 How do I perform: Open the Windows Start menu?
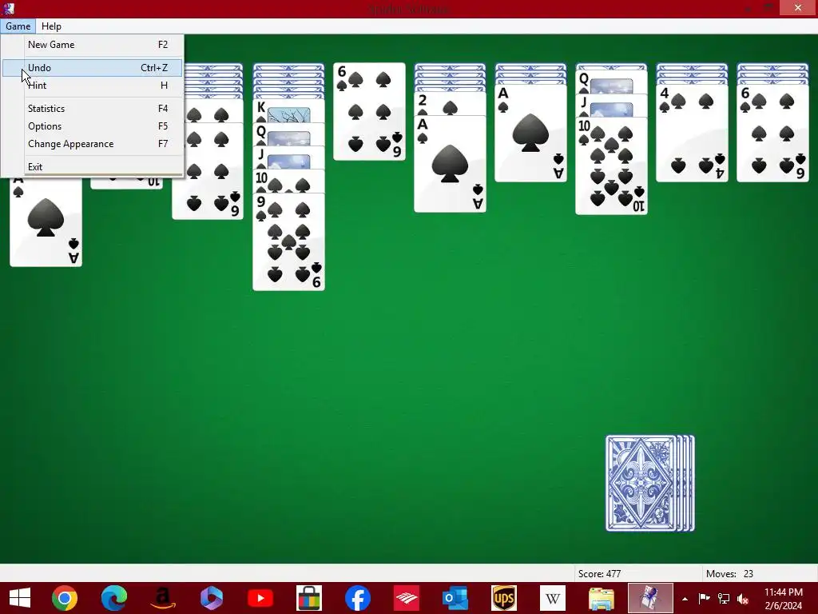pyautogui.click(x=20, y=598)
